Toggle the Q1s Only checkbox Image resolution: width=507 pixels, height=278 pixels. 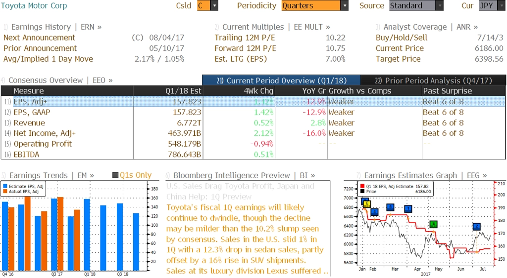(x=115, y=175)
